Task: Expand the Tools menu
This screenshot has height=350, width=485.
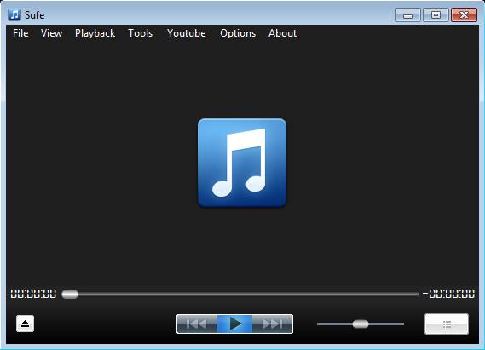Action: [x=141, y=33]
